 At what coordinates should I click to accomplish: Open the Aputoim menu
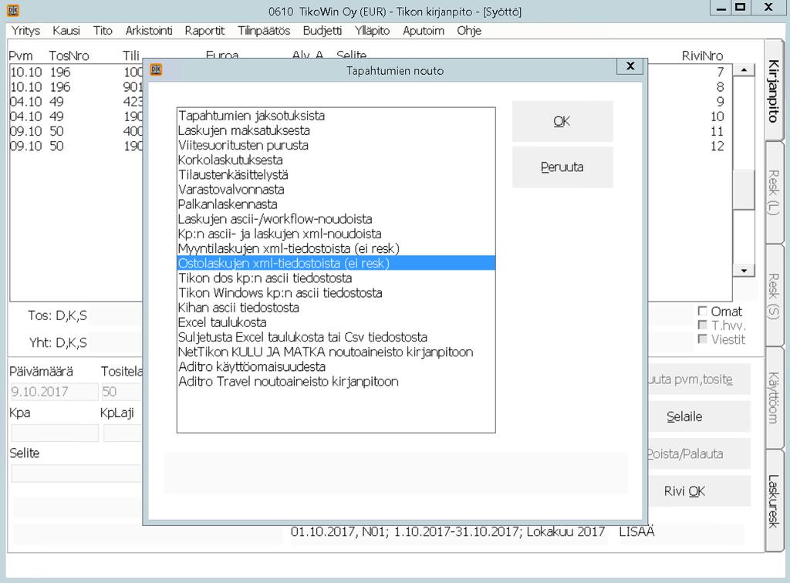point(424,31)
